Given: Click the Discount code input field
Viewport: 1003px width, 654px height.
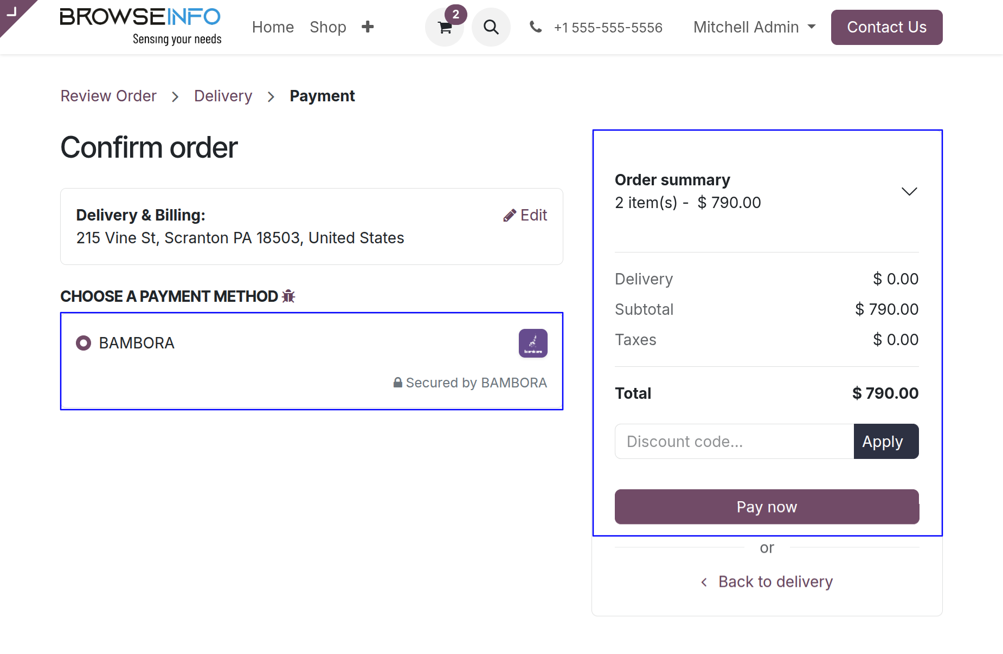Looking at the screenshot, I should pos(734,441).
